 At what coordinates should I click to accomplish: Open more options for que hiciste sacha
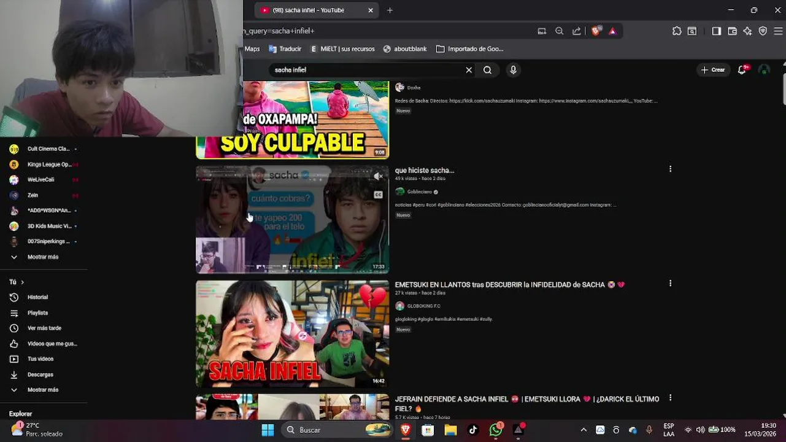coord(670,169)
